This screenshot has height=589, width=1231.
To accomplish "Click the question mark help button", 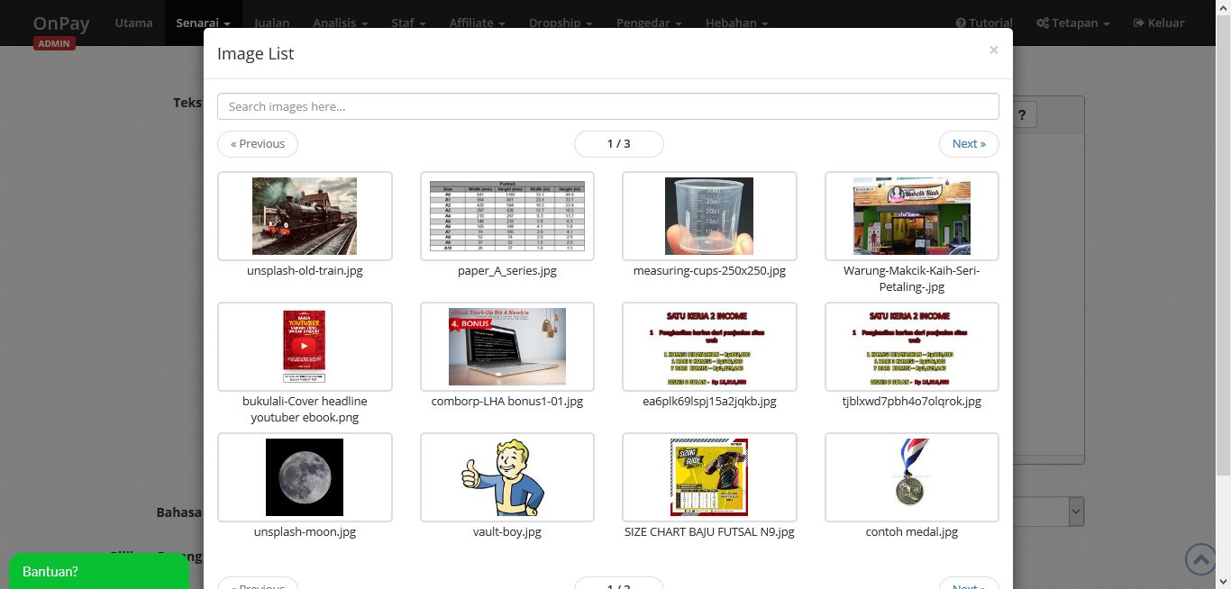I will [1022, 115].
